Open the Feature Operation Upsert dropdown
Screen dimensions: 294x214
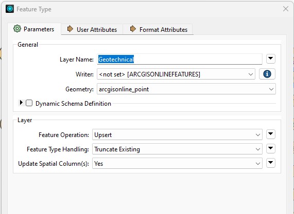[177, 134]
